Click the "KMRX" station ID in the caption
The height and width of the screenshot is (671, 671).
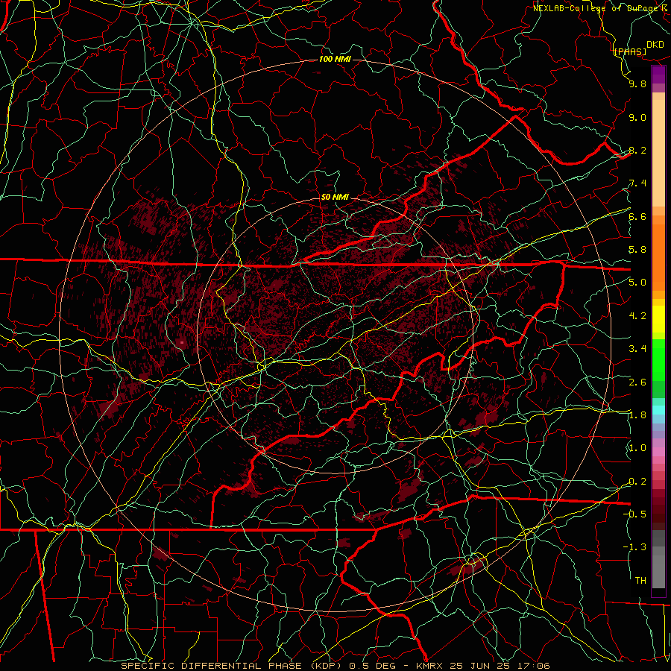(x=430, y=666)
